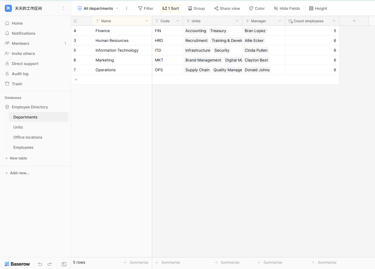Image resolution: width=375 pixels, height=269 pixels.
Task: Expand All departments view dropdown
Action: (98, 8)
